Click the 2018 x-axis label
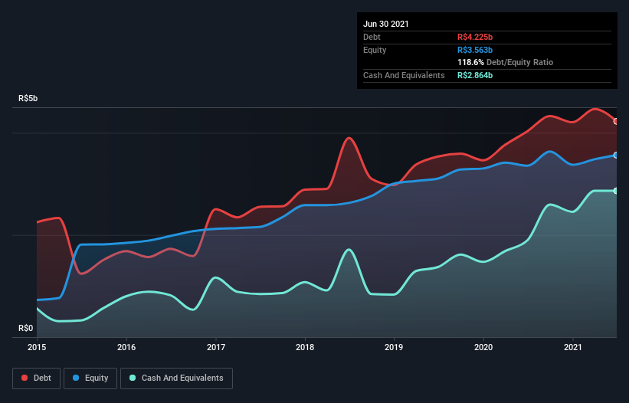The width and height of the screenshot is (629, 403). click(x=305, y=347)
